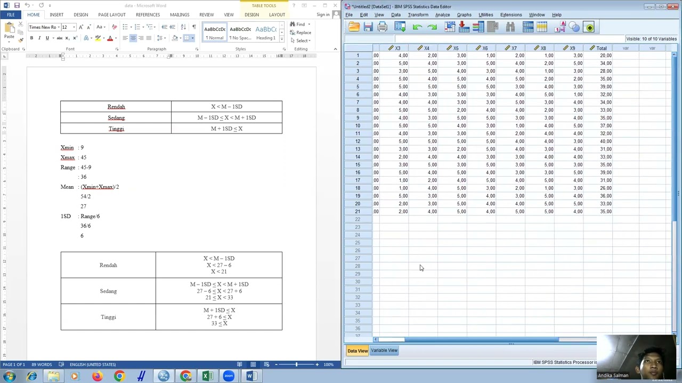The image size is (682, 383).
Task: Adjust Word zoom slider handle
Action: (x=296, y=364)
